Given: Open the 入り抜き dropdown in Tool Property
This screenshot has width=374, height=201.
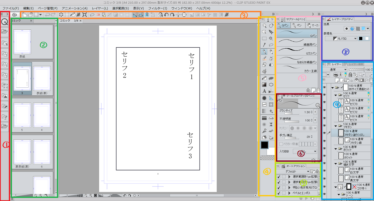Looking at the screenshot, I should [x=305, y=151].
